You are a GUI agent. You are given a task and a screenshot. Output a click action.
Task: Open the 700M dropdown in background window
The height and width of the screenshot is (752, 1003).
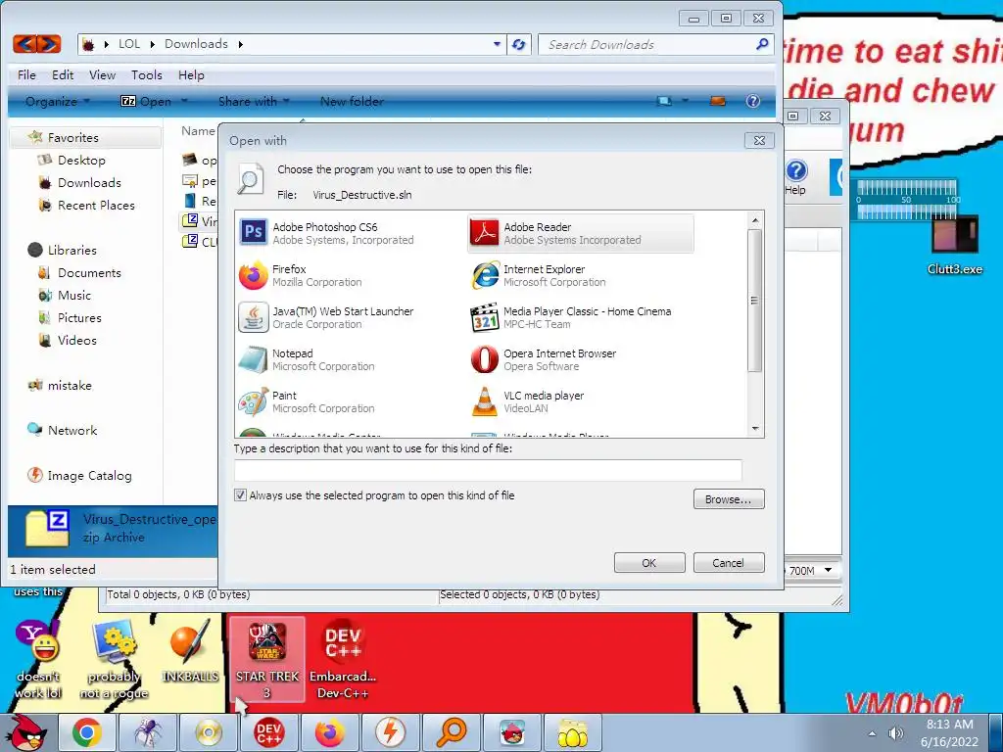(x=829, y=570)
